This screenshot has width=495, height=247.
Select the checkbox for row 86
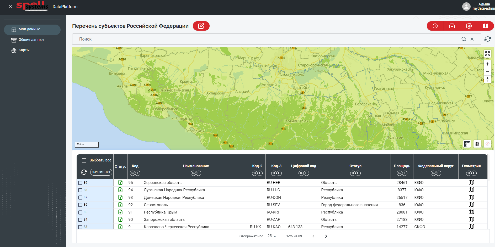(80, 205)
